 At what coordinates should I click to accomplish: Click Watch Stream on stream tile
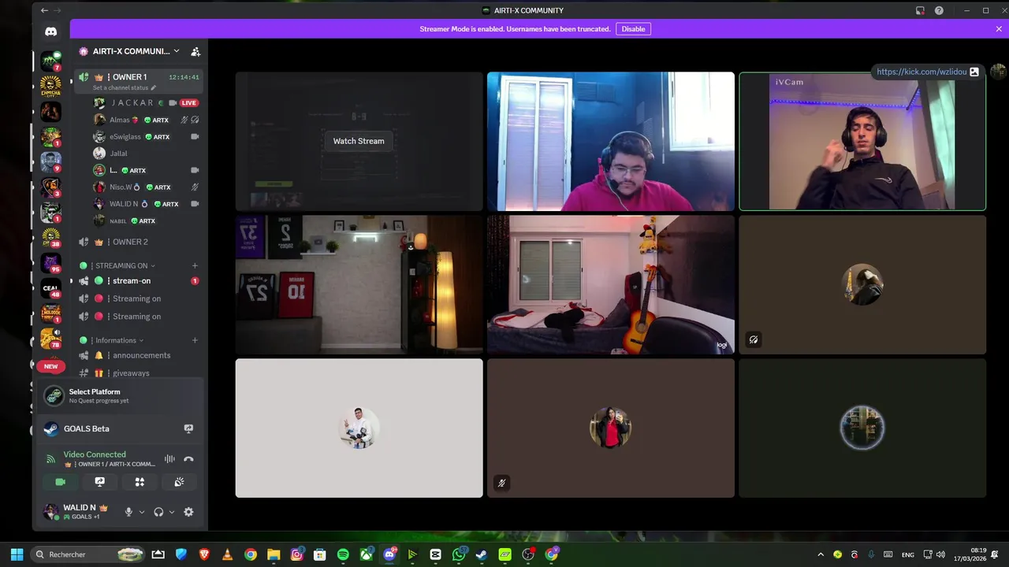359,141
